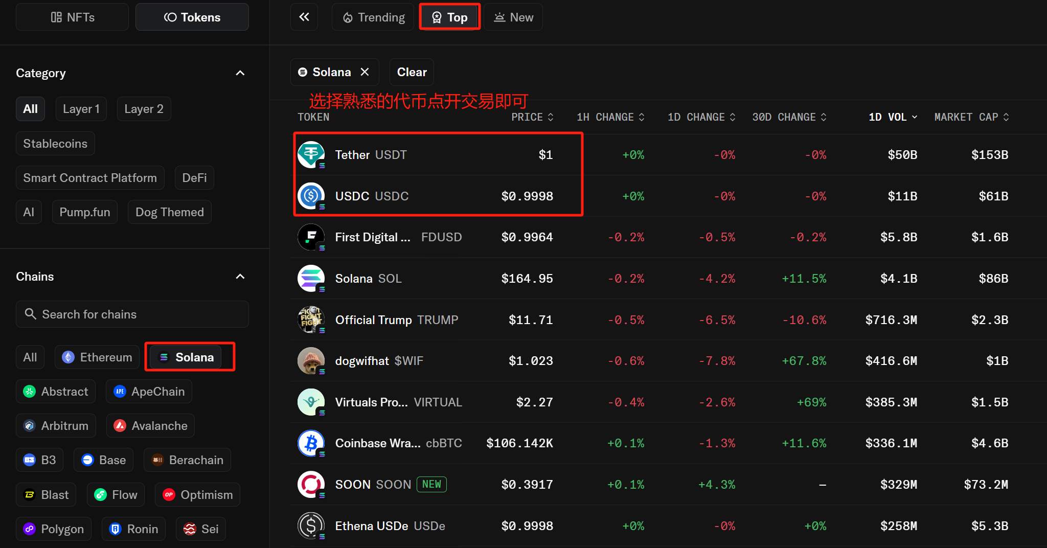Viewport: 1047px width, 548px height.
Task: Collapse the Chains section chevron
Action: pyautogui.click(x=240, y=277)
